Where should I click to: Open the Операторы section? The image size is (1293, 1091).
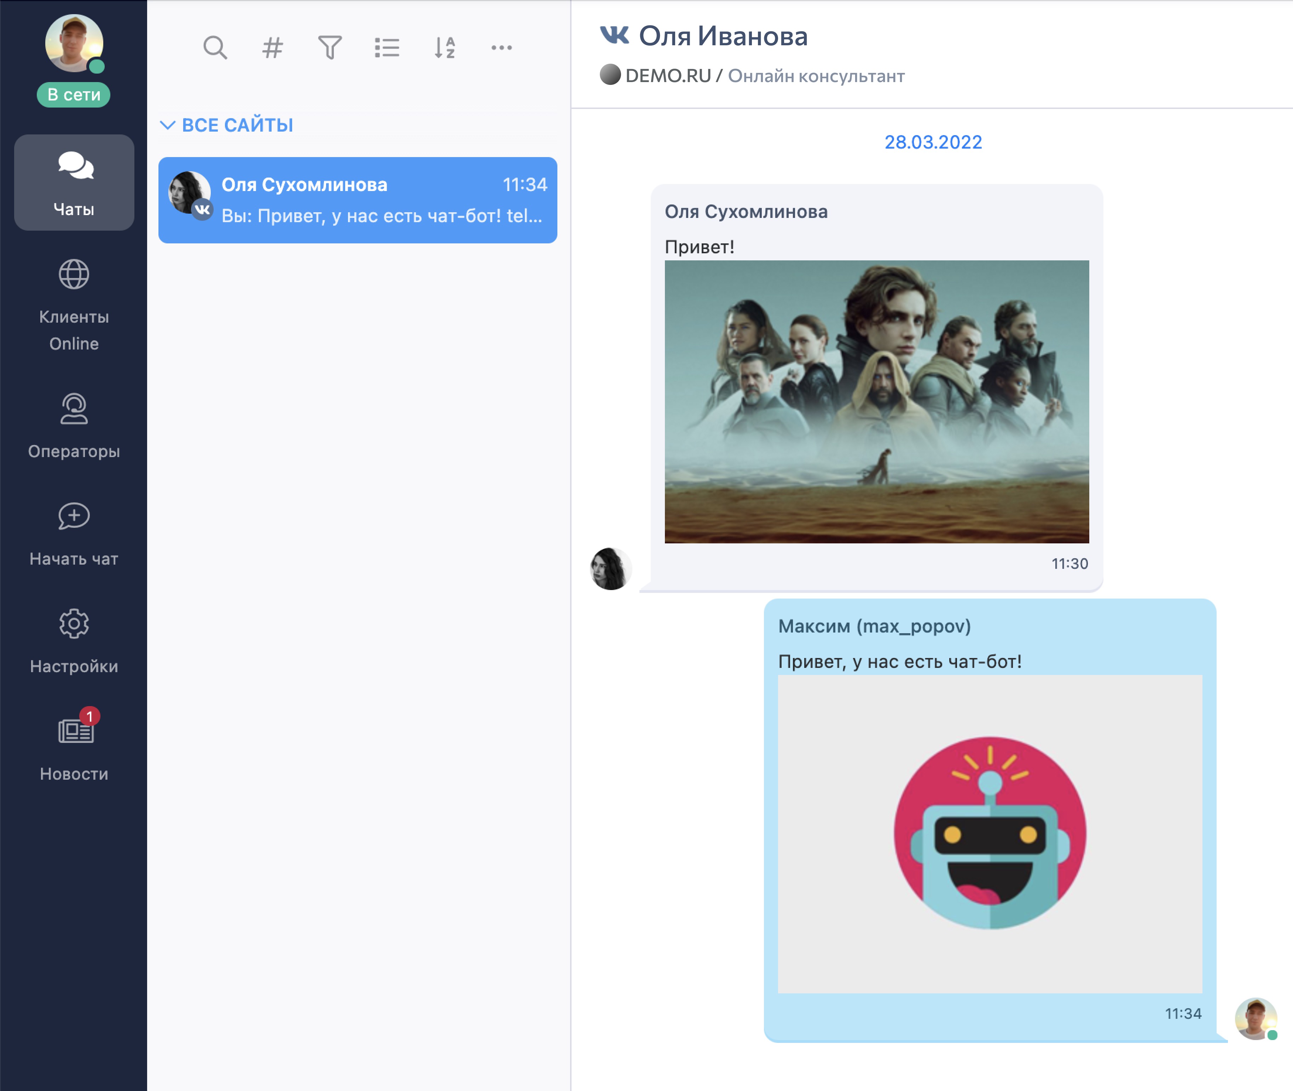point(74,426)
